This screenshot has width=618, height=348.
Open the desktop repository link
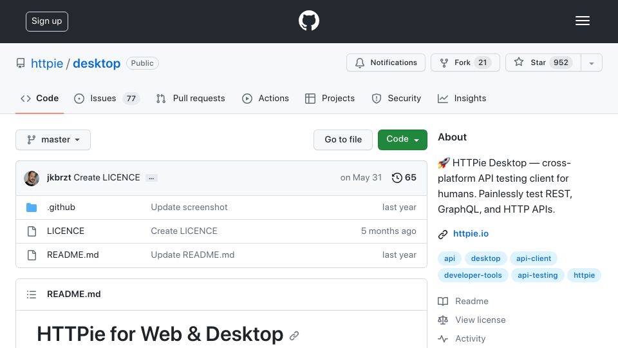97,63
